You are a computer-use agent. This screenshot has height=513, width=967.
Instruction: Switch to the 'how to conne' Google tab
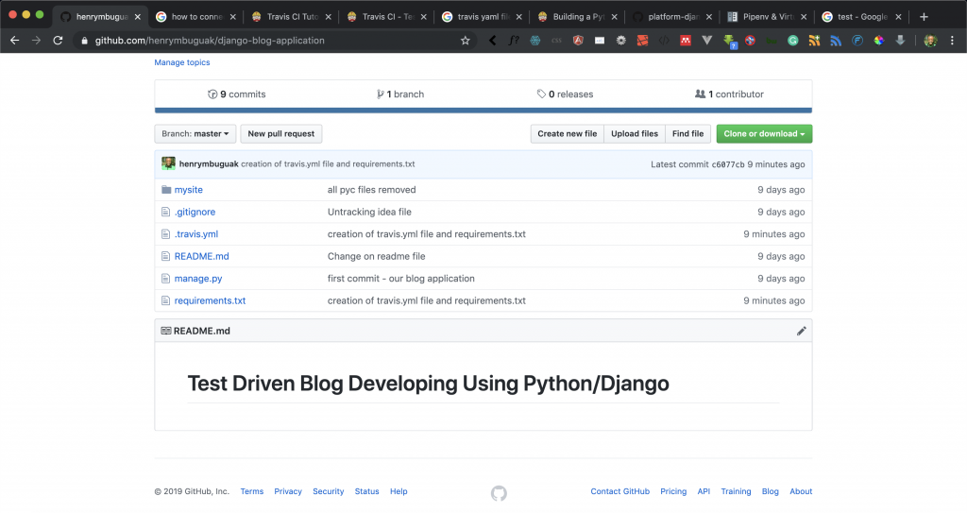point(196,17)
